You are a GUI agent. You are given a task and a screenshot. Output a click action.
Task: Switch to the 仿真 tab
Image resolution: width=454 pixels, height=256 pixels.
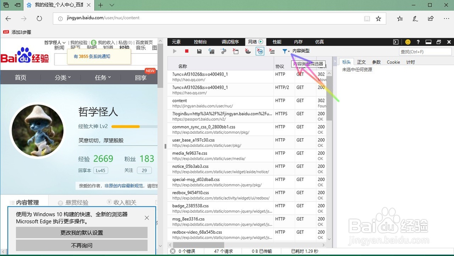[x=319, y=42]
